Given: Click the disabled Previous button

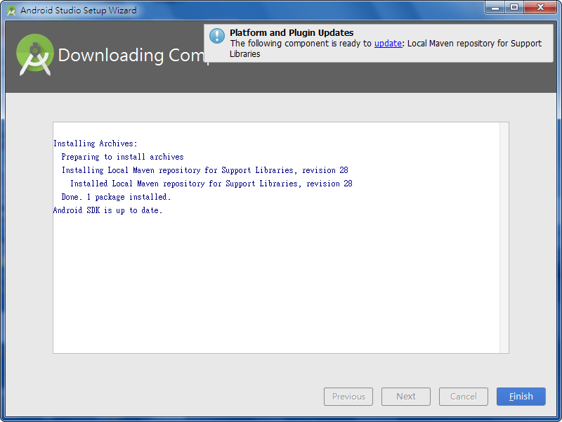Looking at the screenshot, I should click(348, 397).
